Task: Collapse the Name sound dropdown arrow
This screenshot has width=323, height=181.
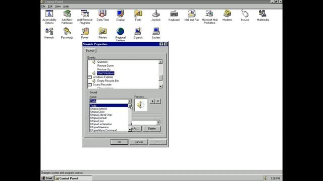Action: point(130,101)
